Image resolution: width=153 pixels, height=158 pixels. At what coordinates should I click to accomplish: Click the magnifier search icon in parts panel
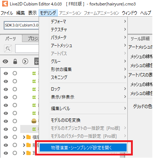click(x=8, y=49)
